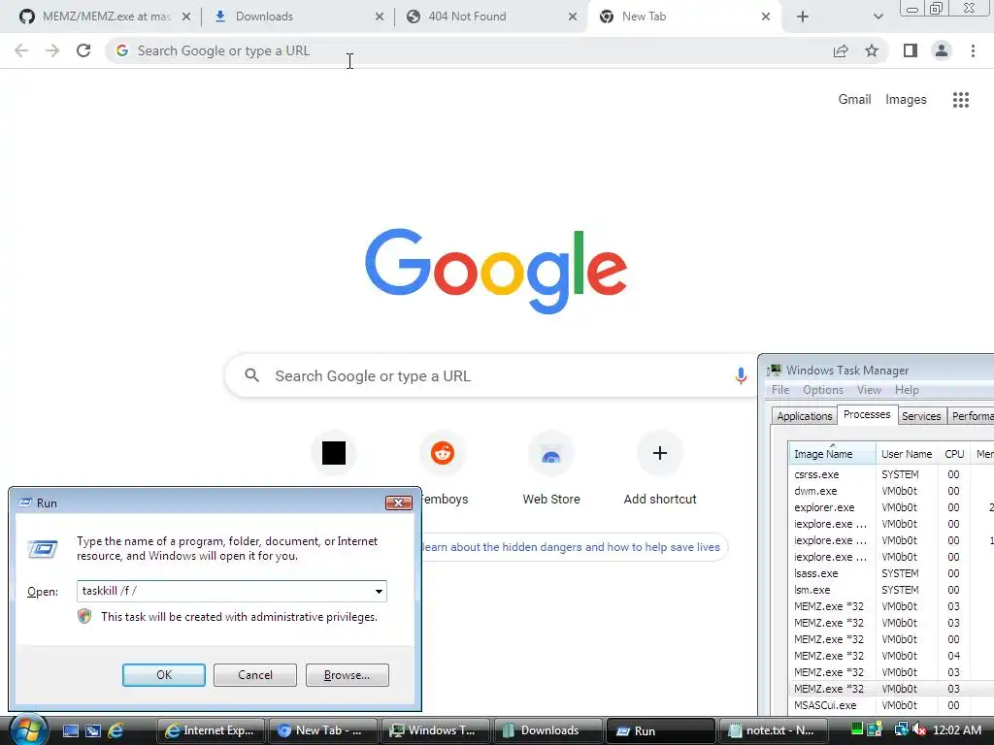994x745 pixels.
Task: Reload the page in Chrome
Action: (x=83, y=50)
